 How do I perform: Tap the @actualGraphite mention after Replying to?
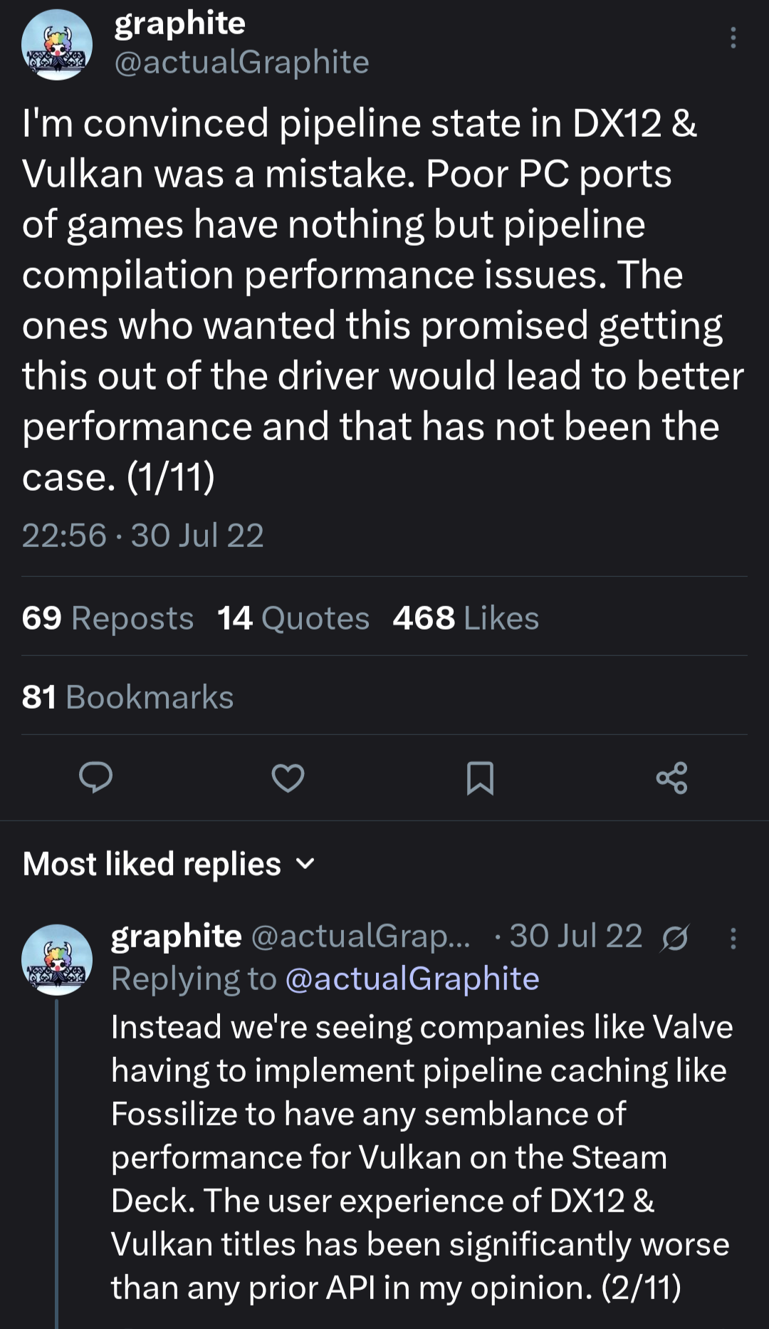click(412, 979)
